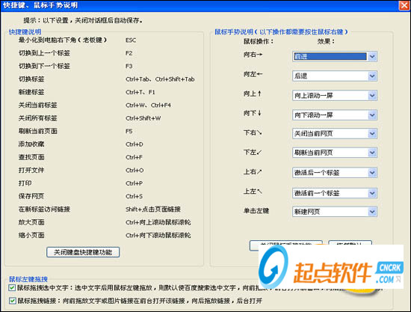Viewport: 411px width, 312px height.
Task: Click the 效果： column header
Action: (x=326, y=41)
